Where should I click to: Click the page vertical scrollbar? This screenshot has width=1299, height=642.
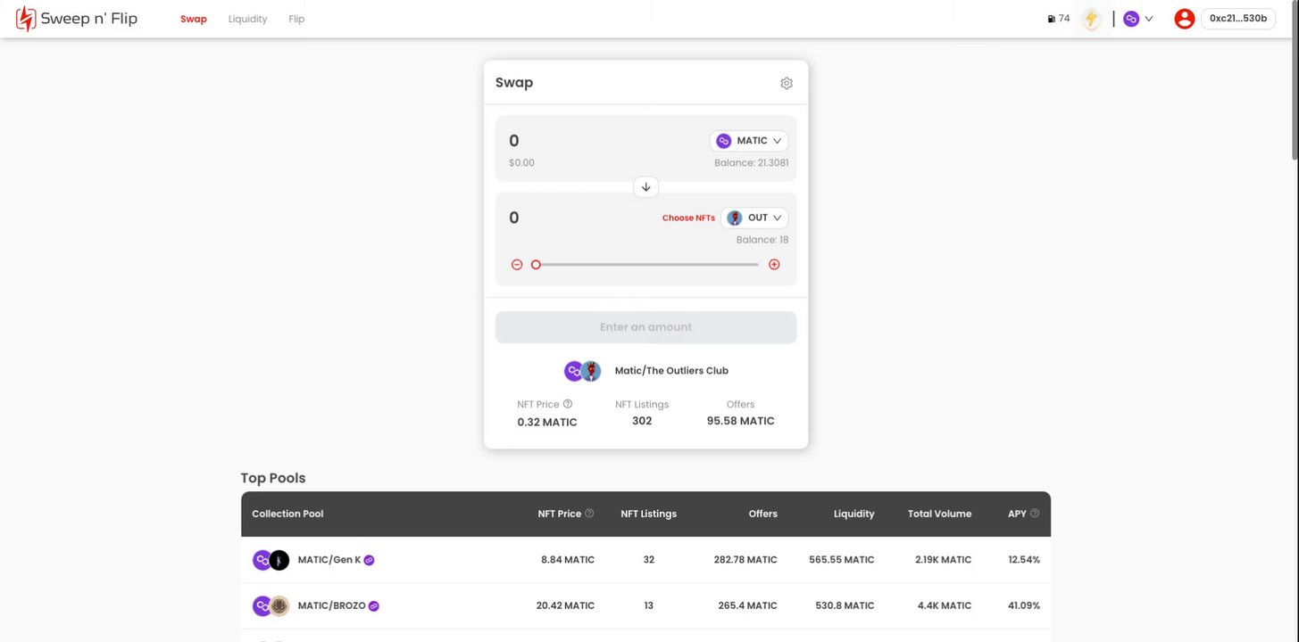[x=1294, y=80]
